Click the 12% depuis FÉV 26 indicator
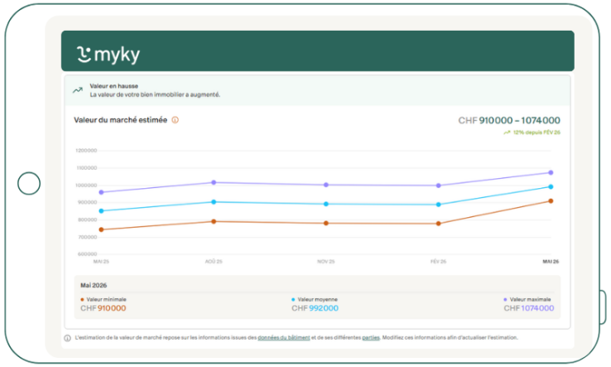The image size is (611, 367). (x=536, y=133)
